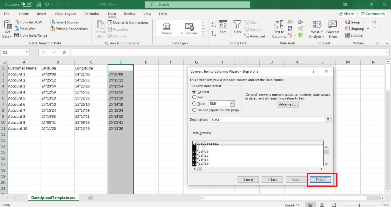This screenshot has width=391, height=207.
Task: Choose the Date column data format
Action: pyautogui.click(x=195, y=103)
